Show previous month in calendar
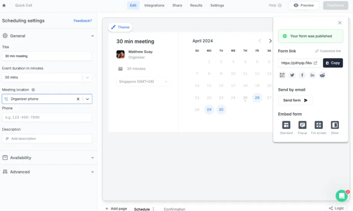The width and height of the screenshot is (353, 211). (260, 41)
